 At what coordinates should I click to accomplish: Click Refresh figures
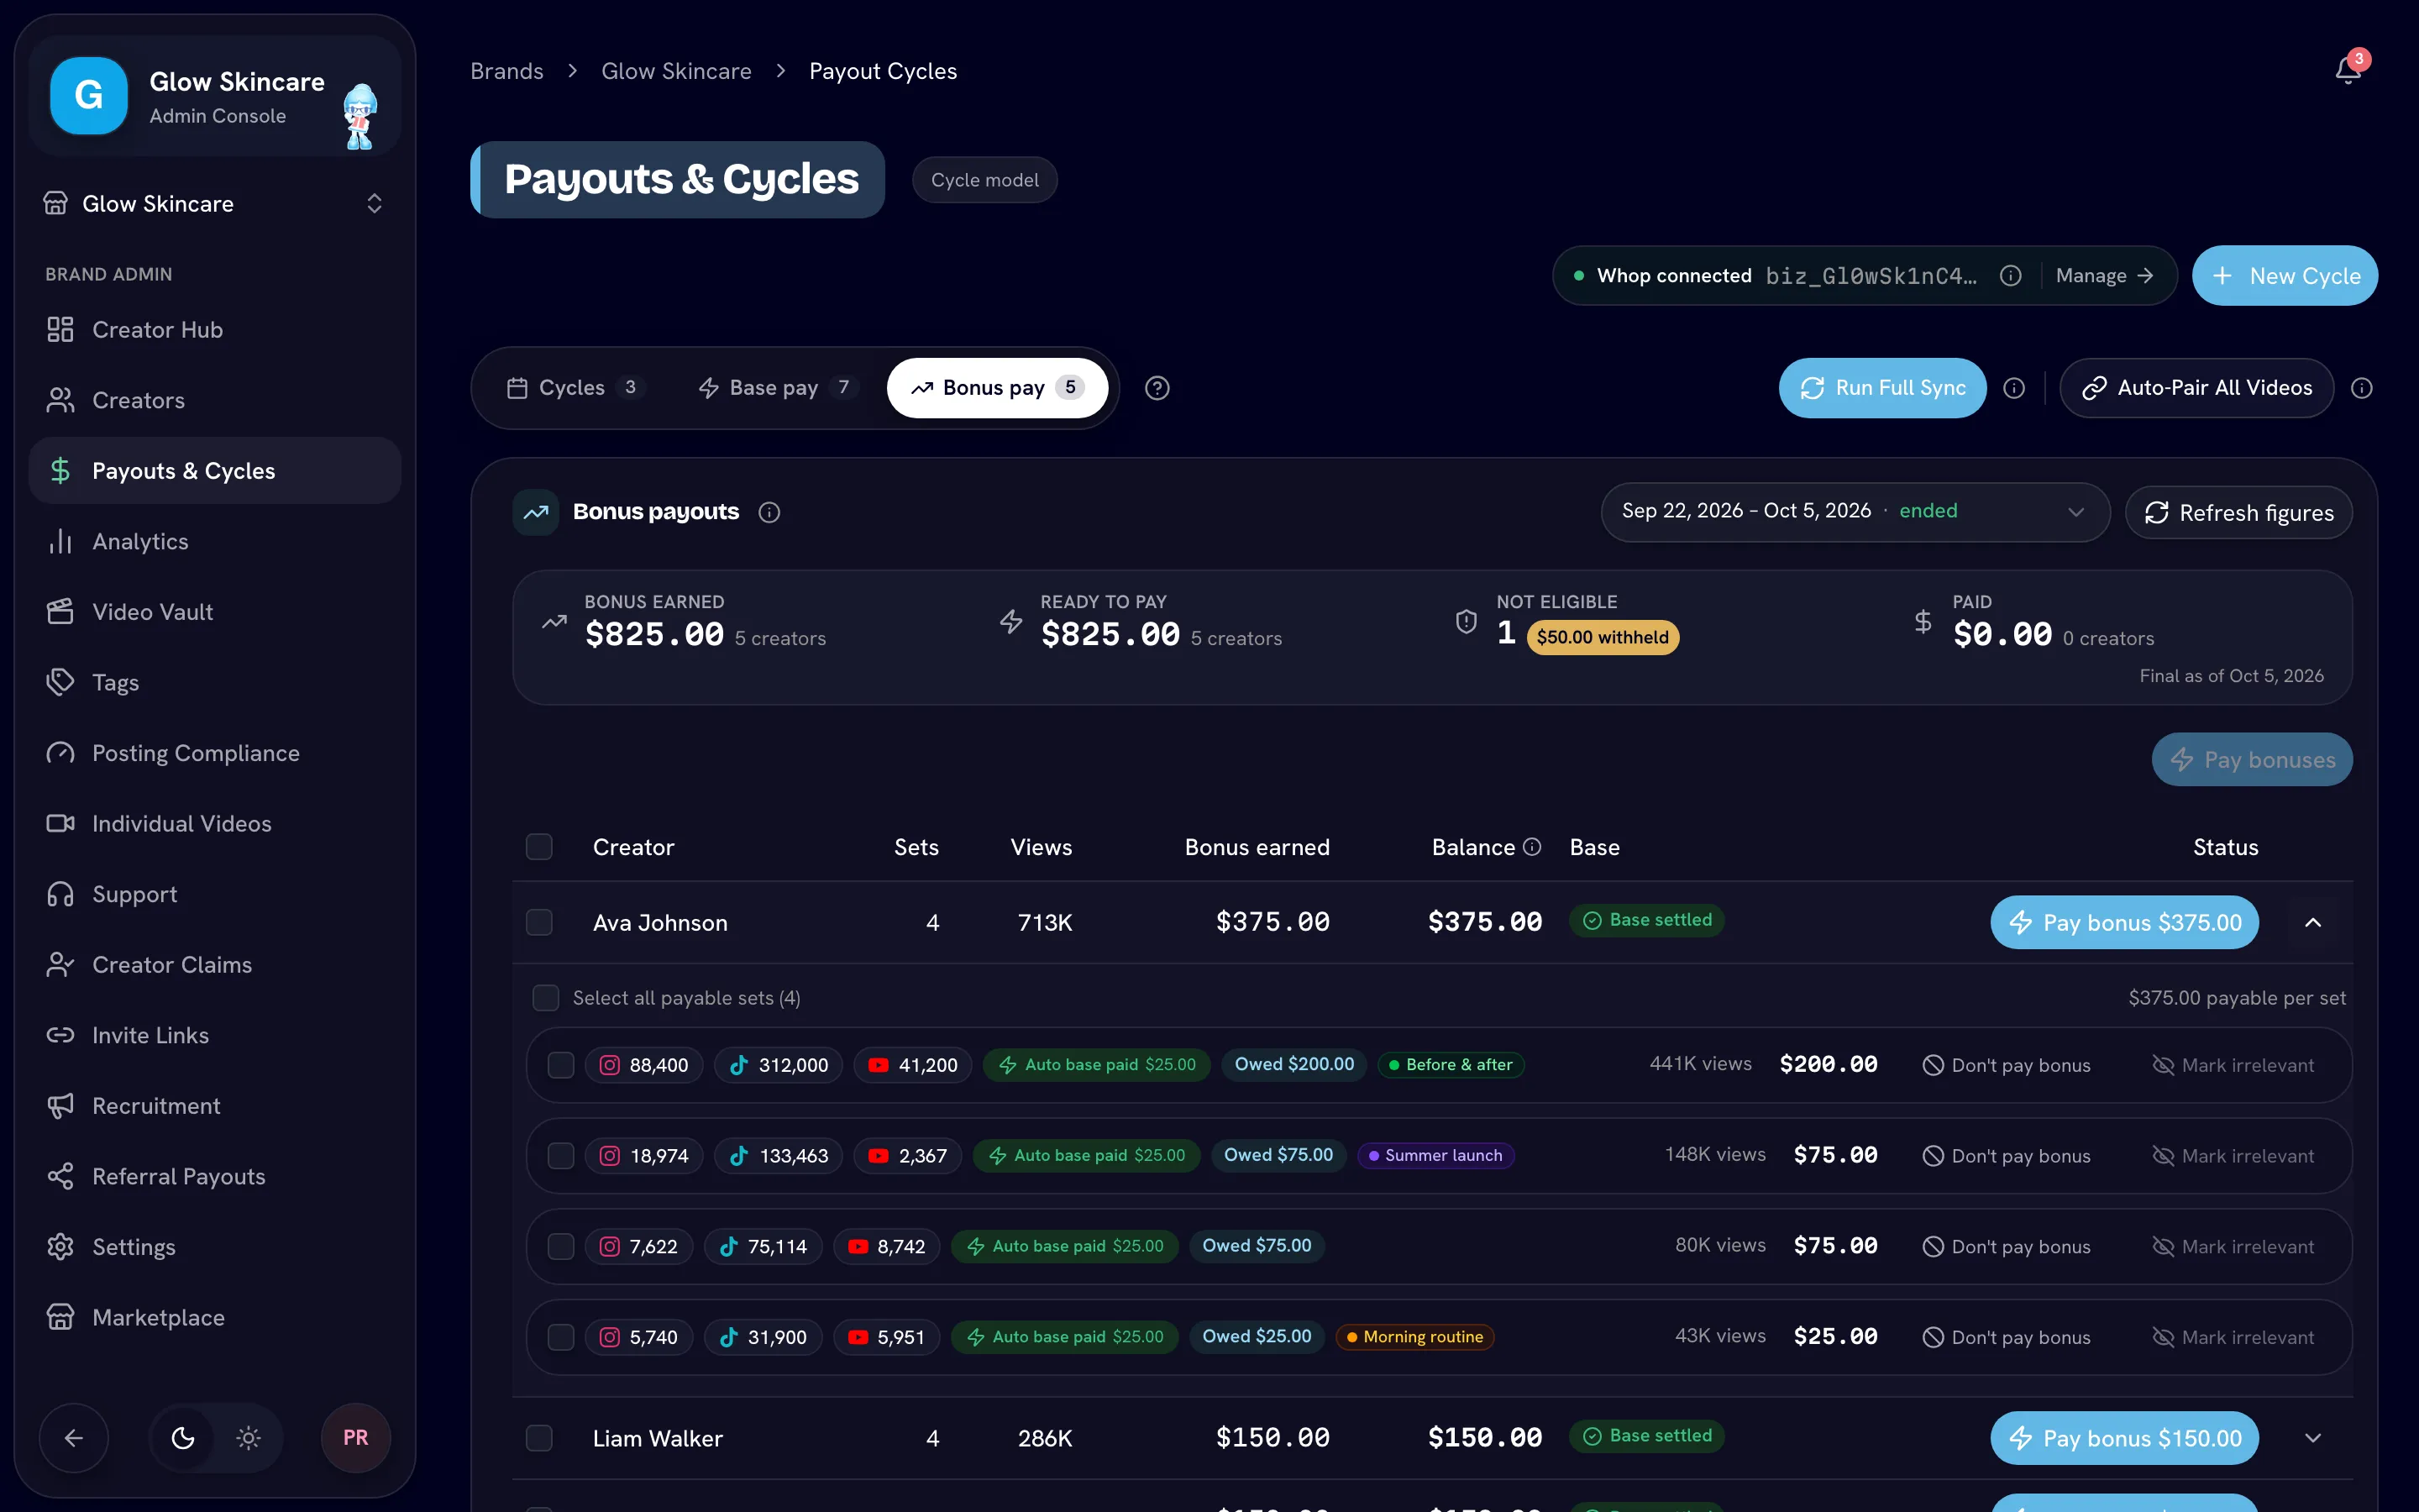(x=2239, y=513)
